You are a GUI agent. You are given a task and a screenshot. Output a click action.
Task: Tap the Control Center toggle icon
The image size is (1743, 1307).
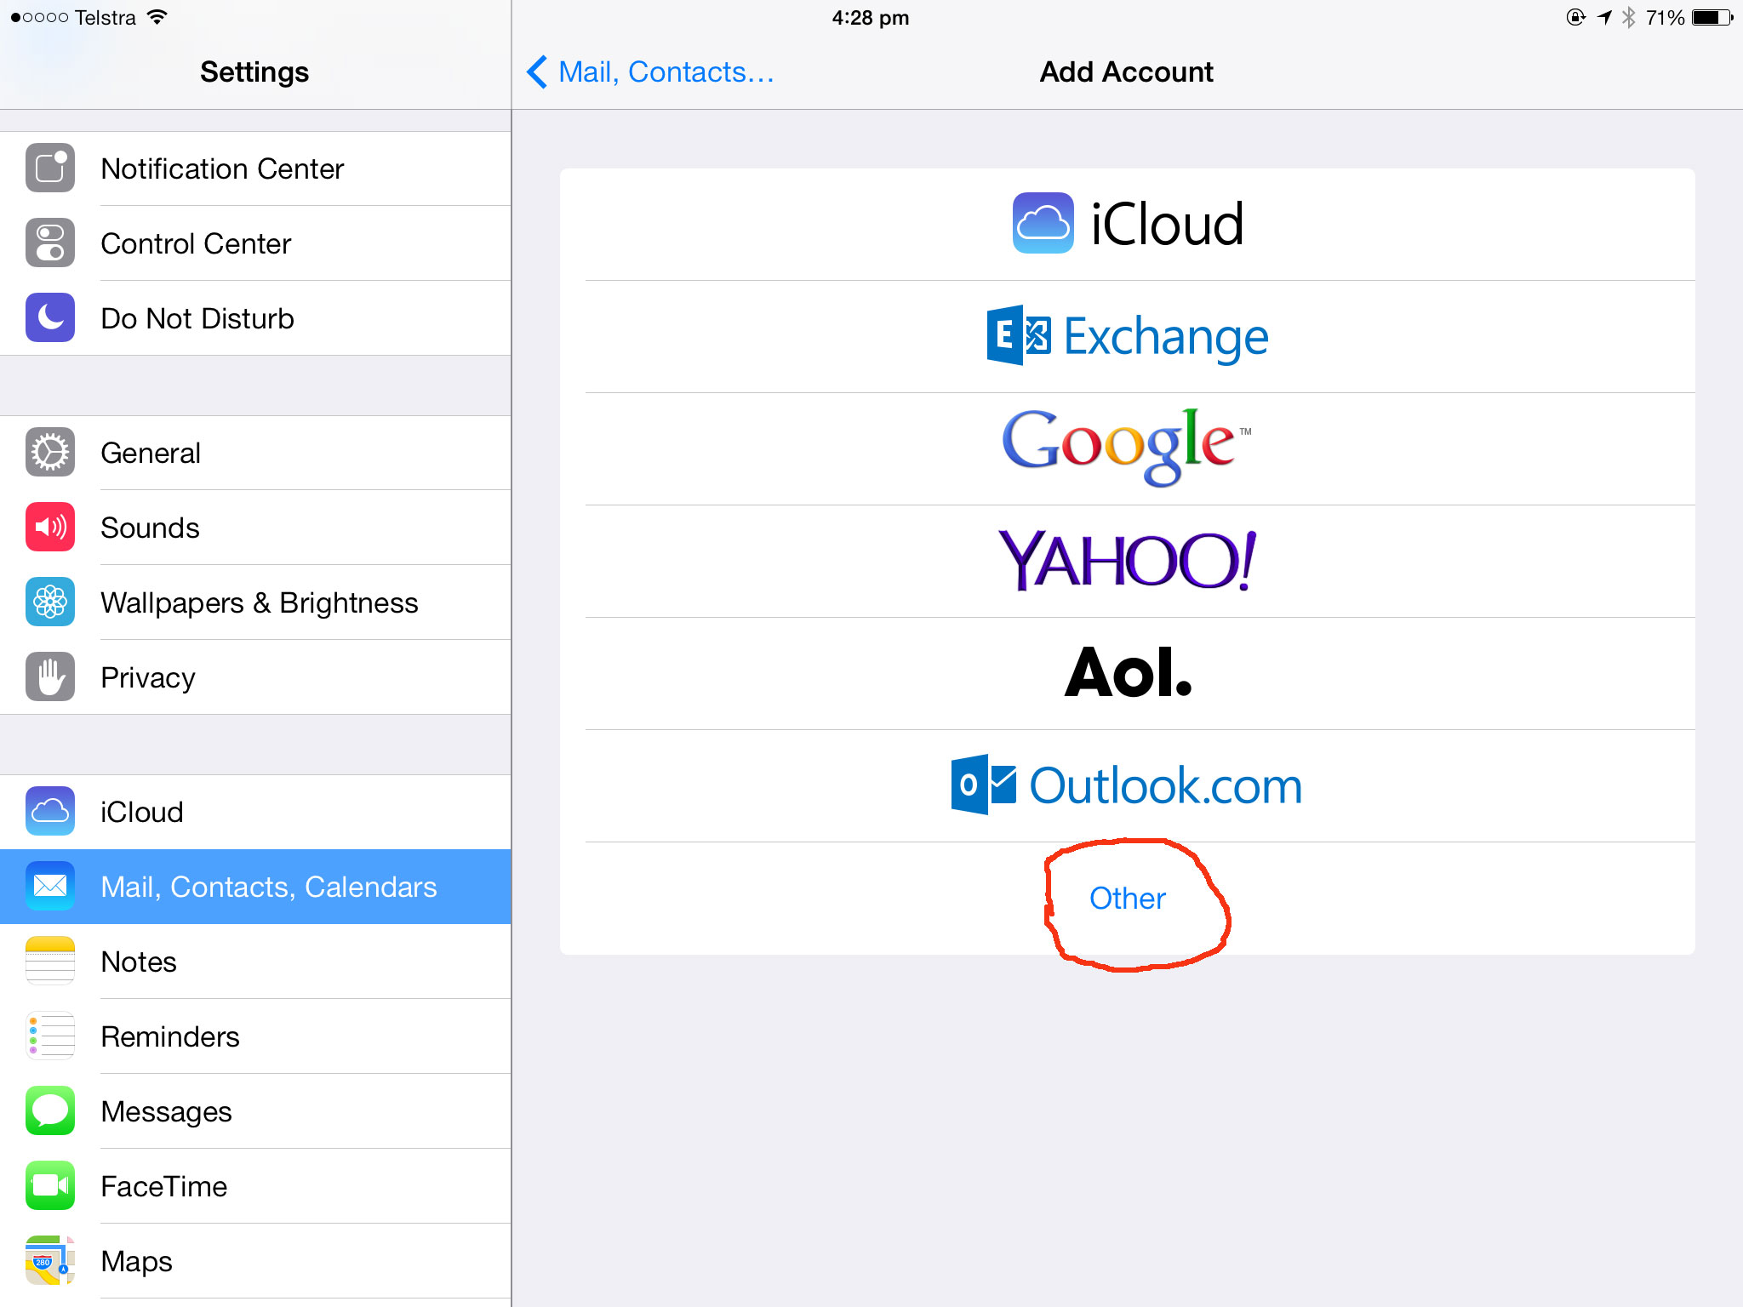click(x=50, y=243)
